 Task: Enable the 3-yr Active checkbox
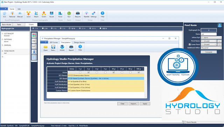97,72
